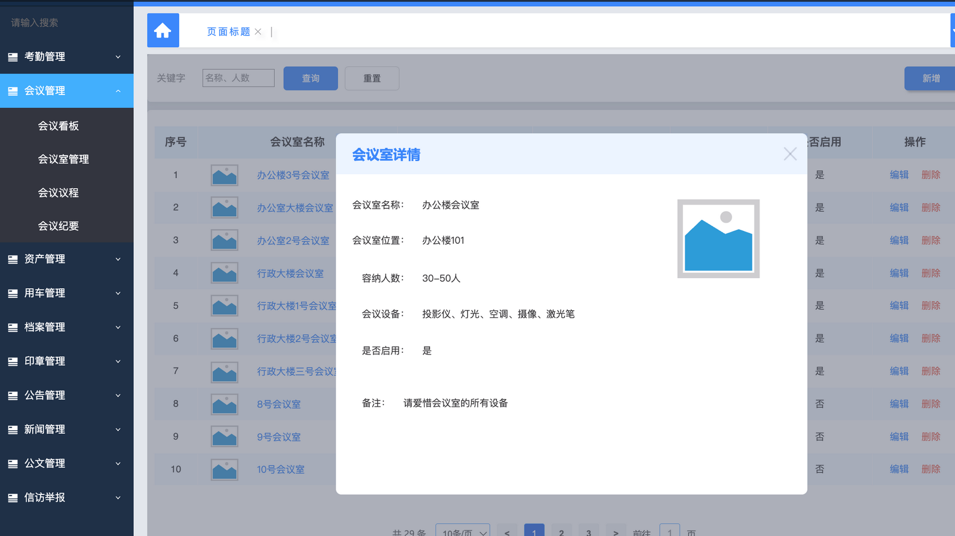This screenshot has height=536, width=955.
Task: Expand the 公告管理 chevron
Action: [x=118, y=396]
